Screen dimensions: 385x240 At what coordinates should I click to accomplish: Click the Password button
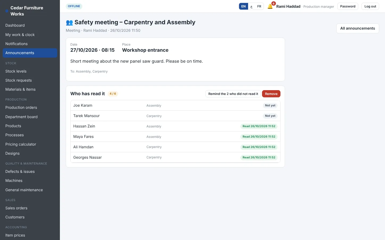[348, 6]
